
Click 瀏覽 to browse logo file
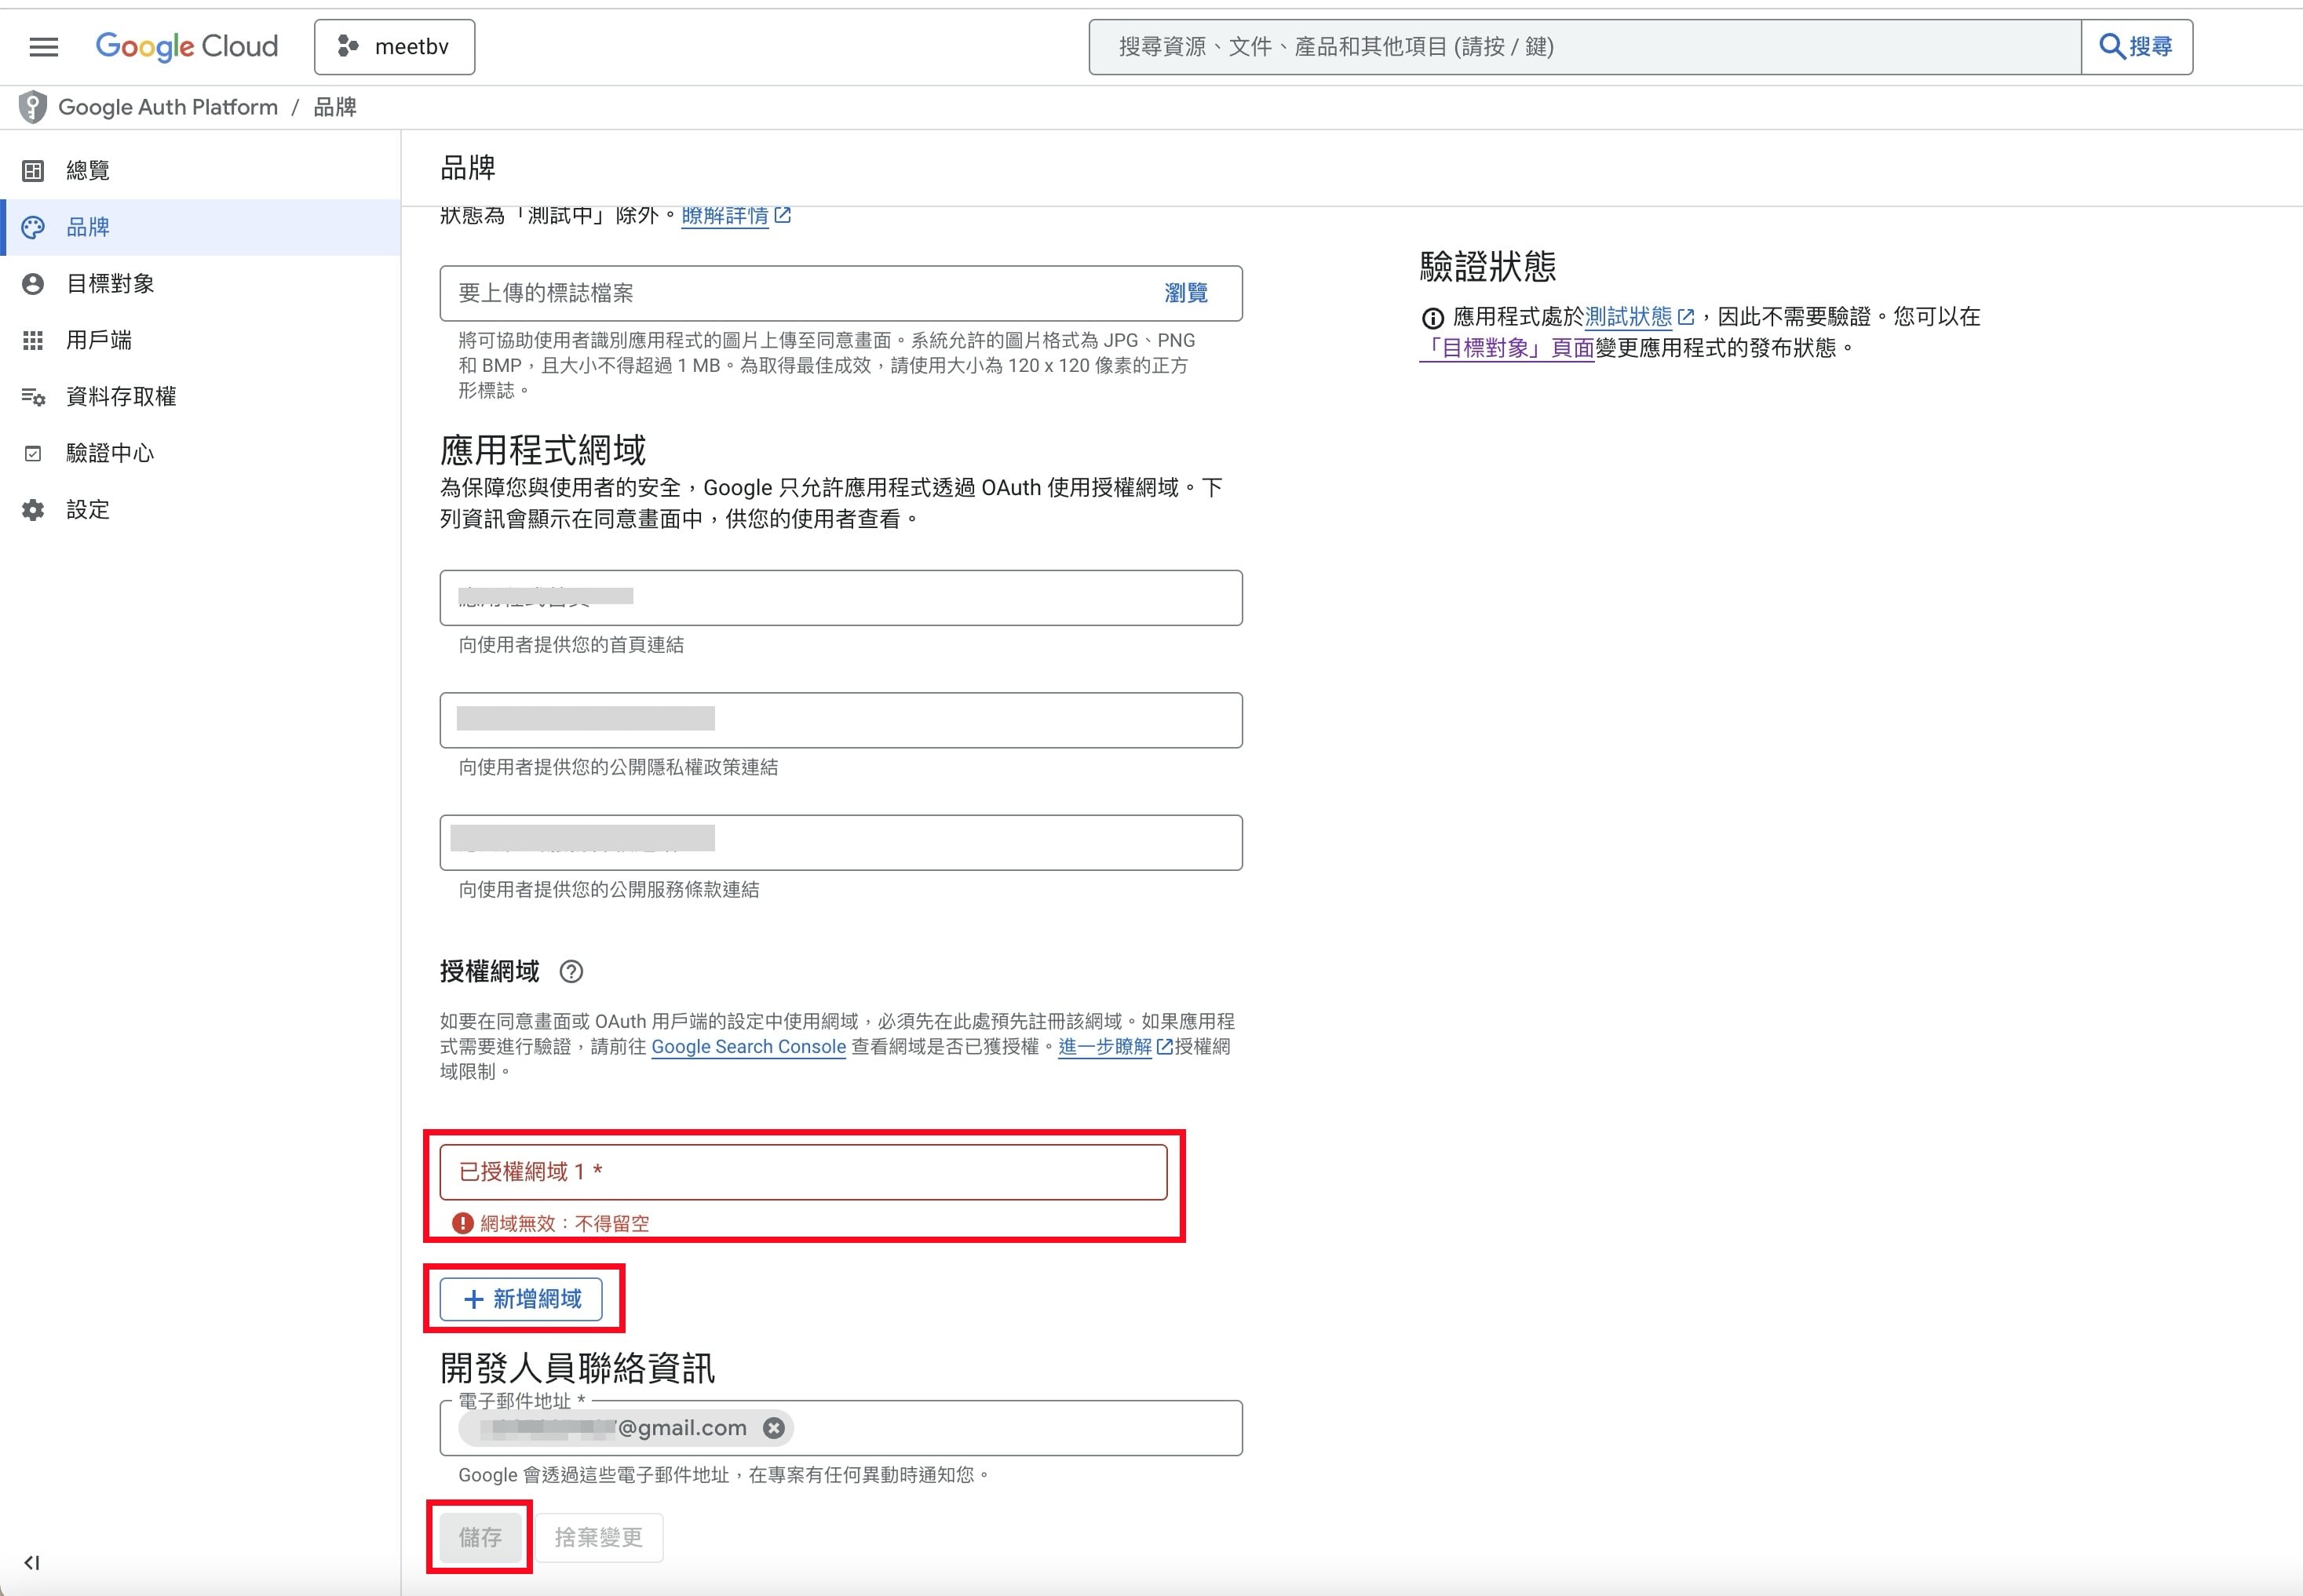click(x=1185, y=293)
